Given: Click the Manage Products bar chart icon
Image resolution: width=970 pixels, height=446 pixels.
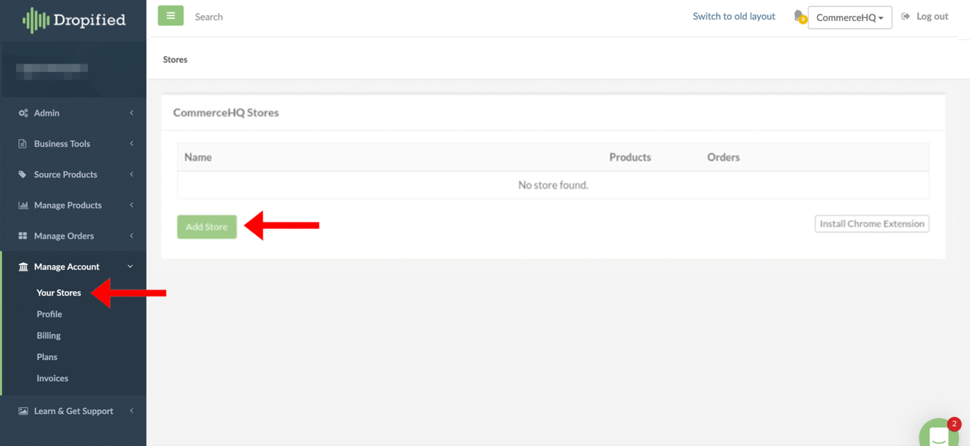Looking at the screenshot, I should 23,205.
